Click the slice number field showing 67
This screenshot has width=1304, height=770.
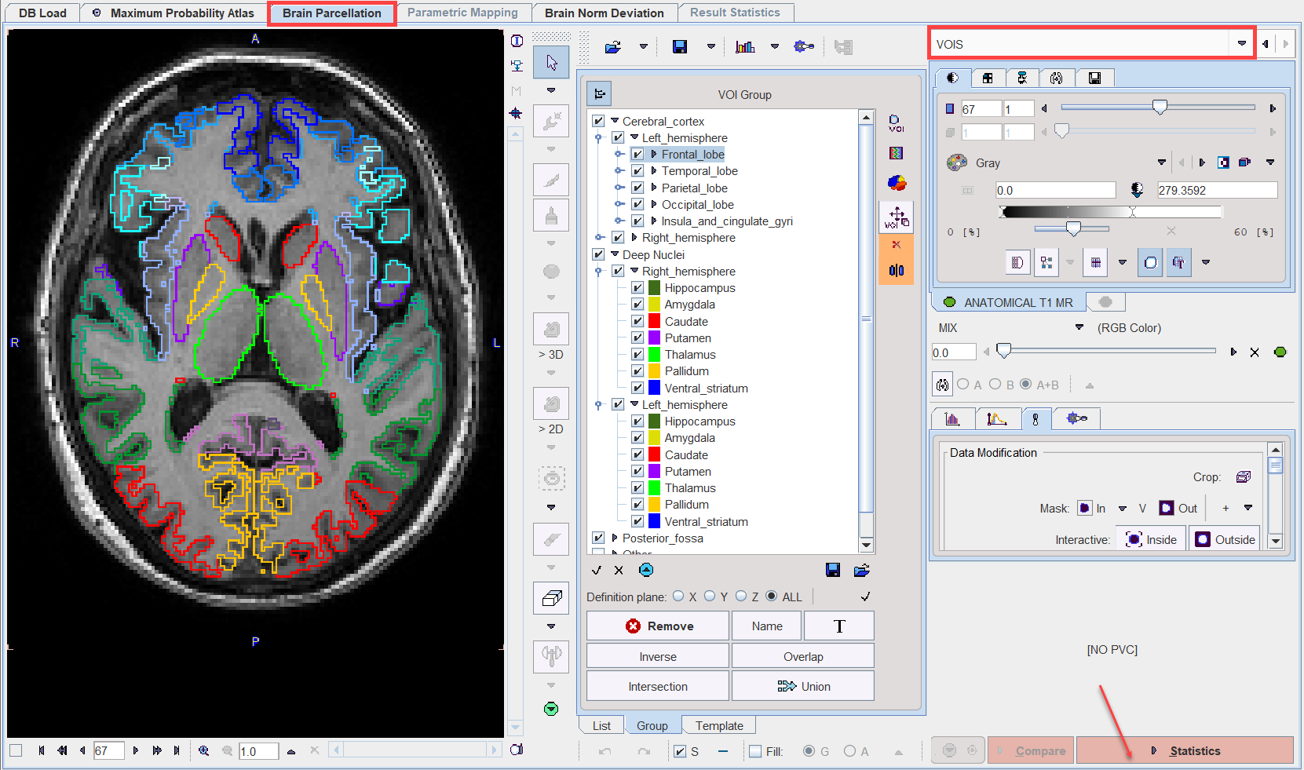point(108,750)
